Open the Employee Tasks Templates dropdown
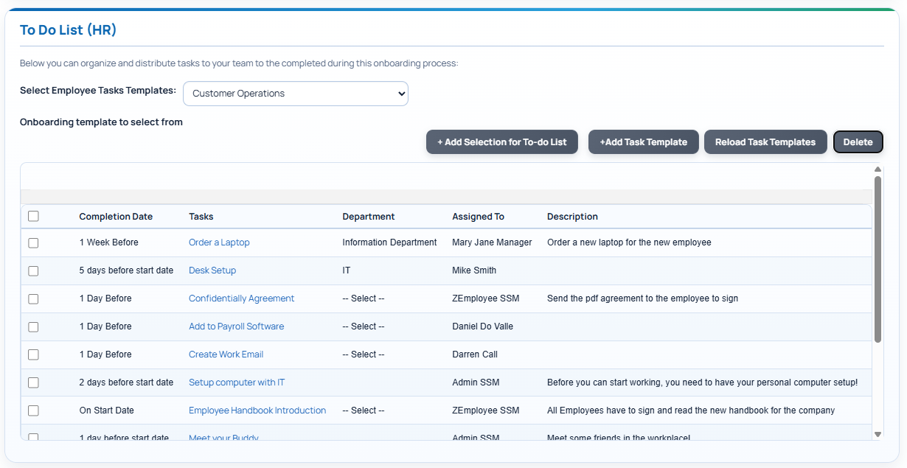The image size is (907, 468). point(296,94)
